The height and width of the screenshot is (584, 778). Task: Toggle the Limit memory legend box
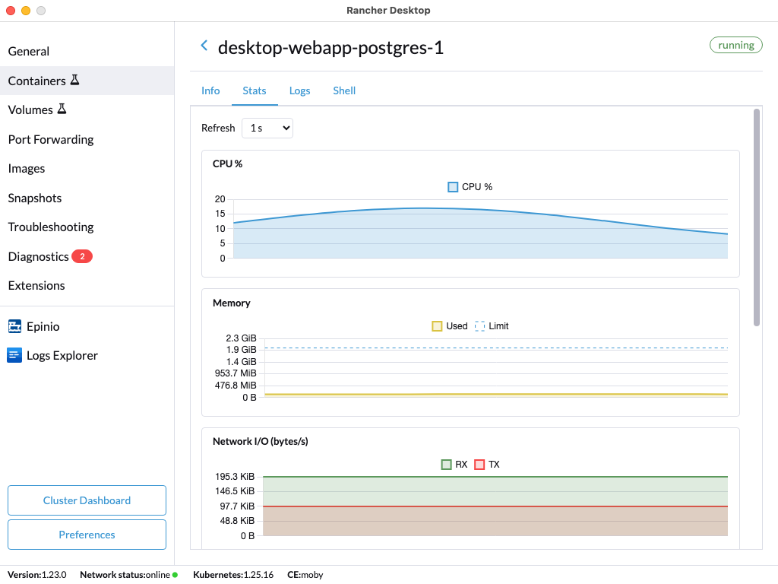coord(479,325)
